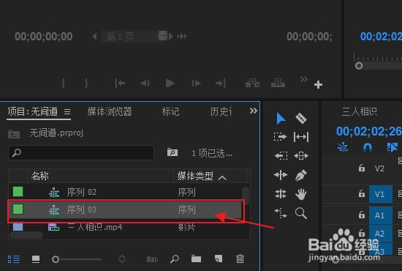The width and height of the screenshot is (402, 271).
Task: Toggle nest sequence insert mode icon
Action: click(343, 147)
